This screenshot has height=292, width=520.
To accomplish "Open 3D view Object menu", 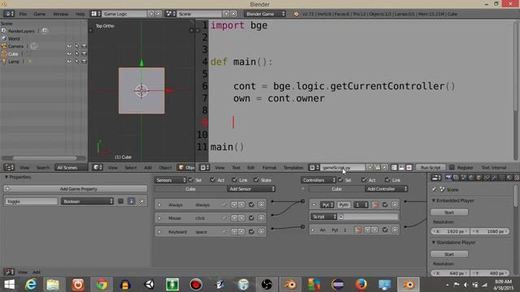I will pos(165,168).
